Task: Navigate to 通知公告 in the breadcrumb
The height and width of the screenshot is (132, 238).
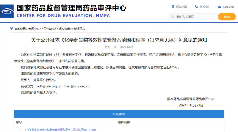Action: 64,29
